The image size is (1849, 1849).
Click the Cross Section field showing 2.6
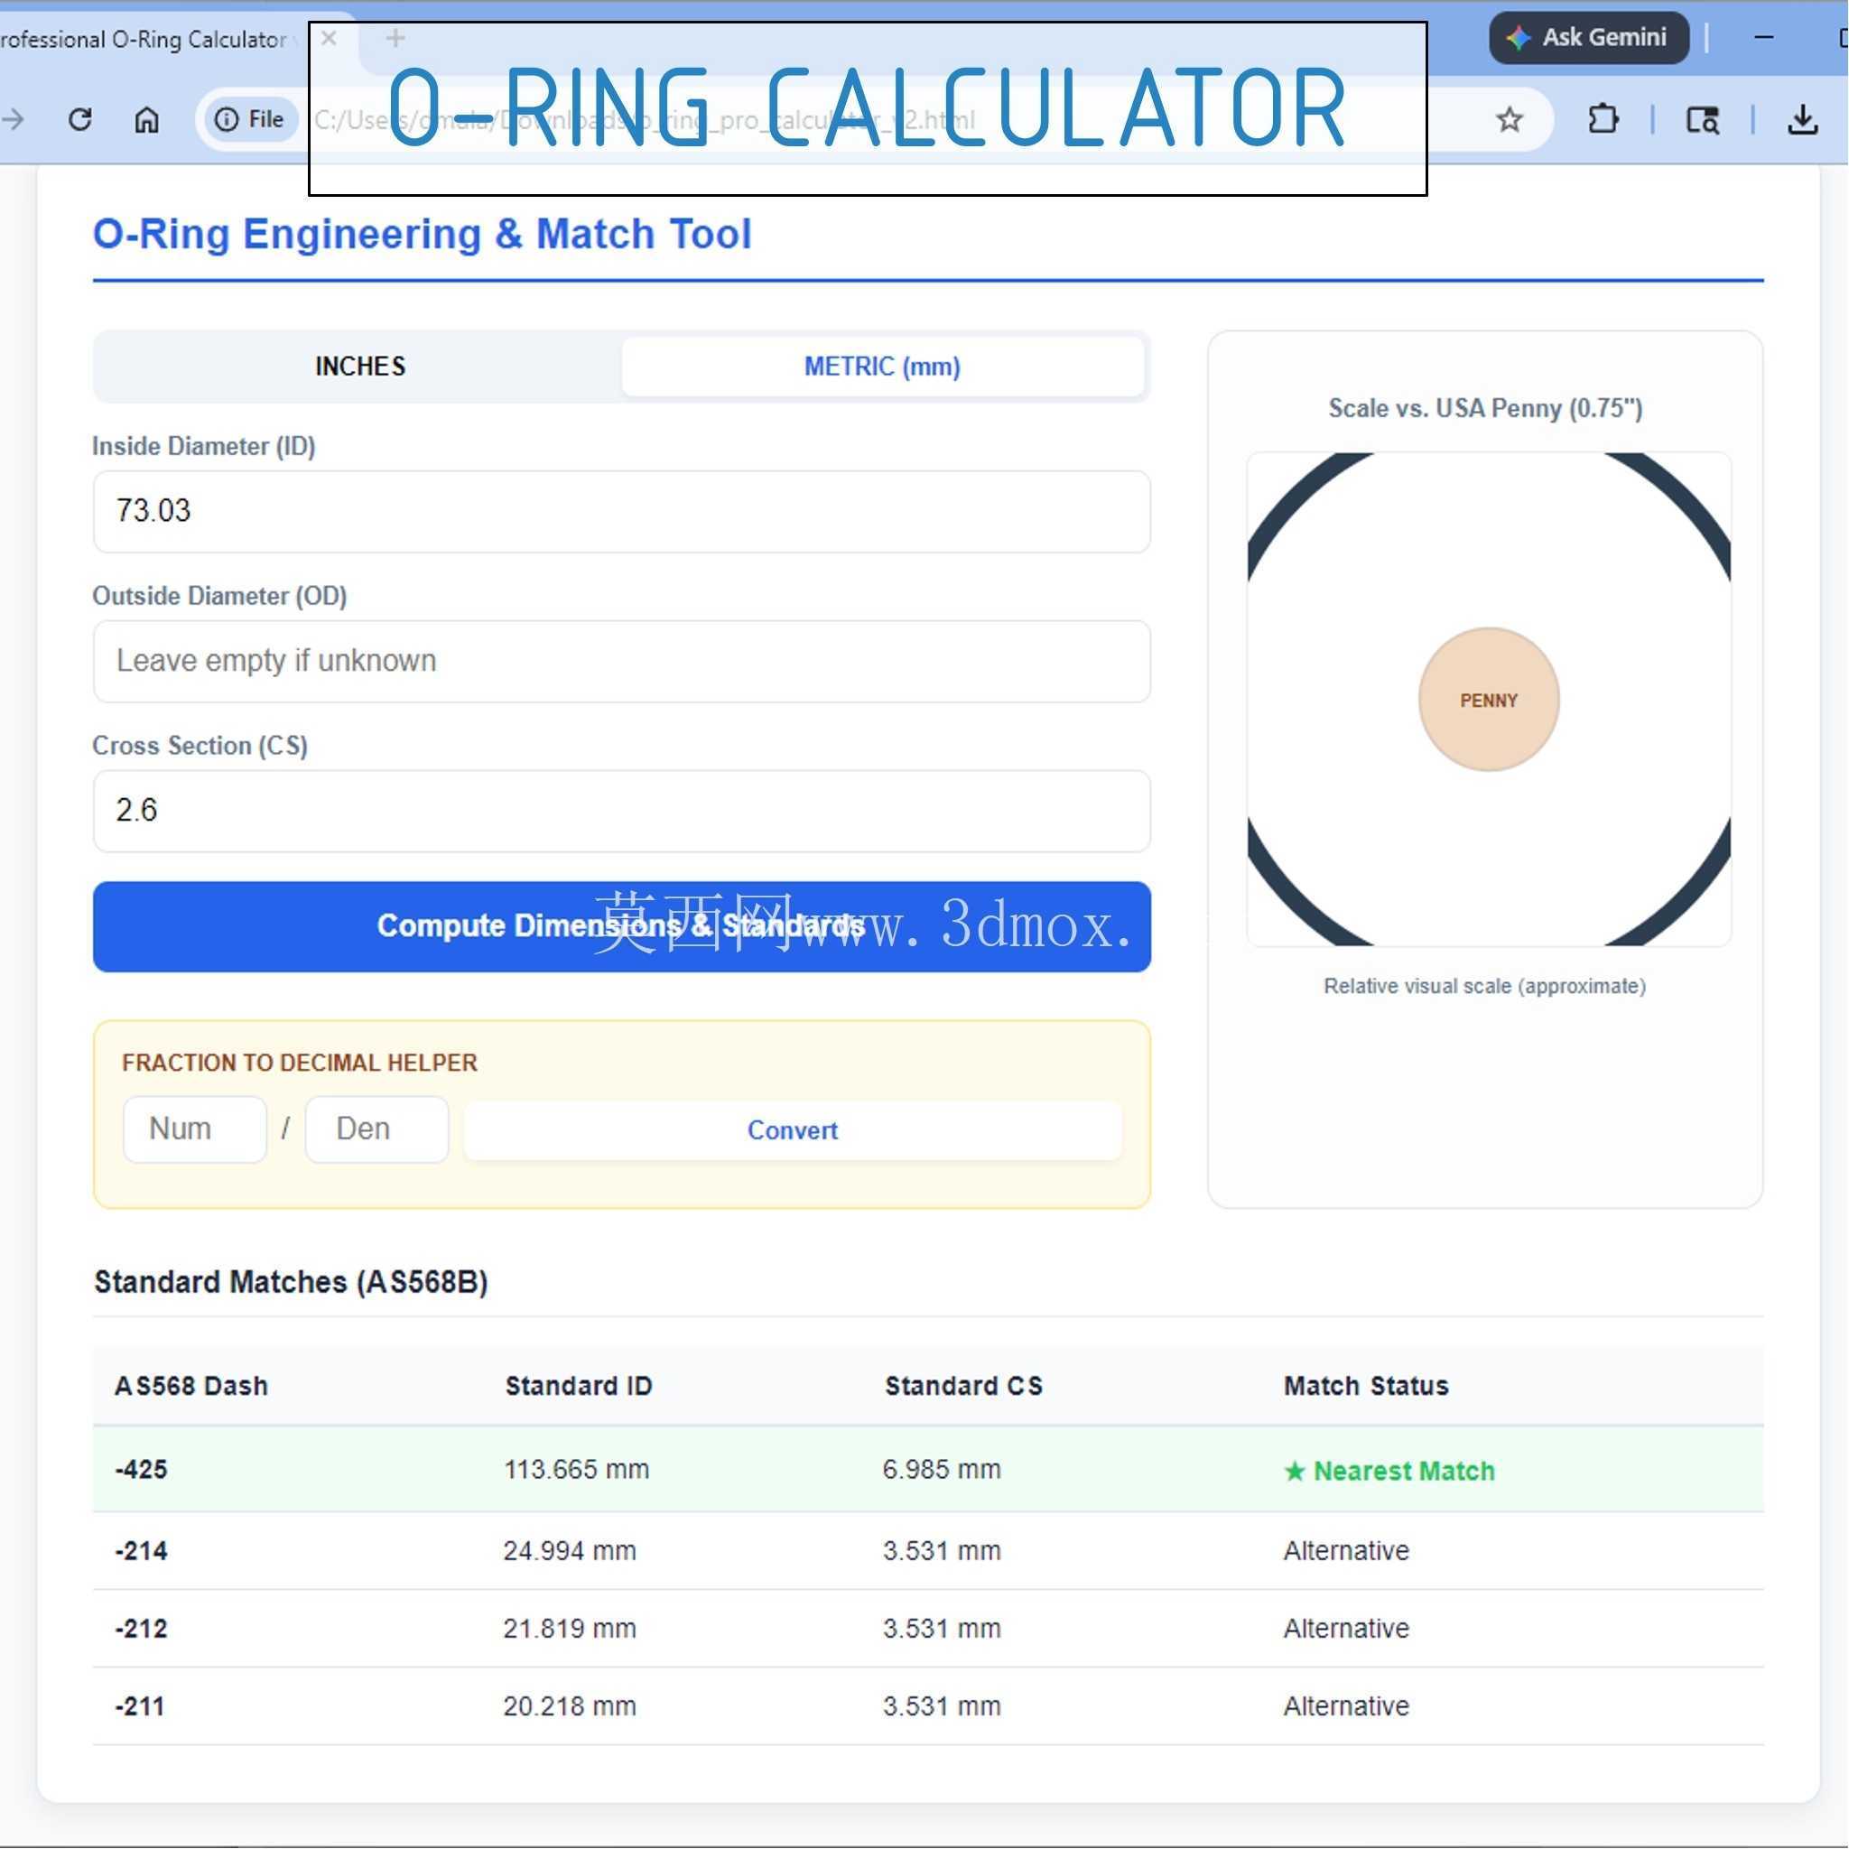pos(622,811)
